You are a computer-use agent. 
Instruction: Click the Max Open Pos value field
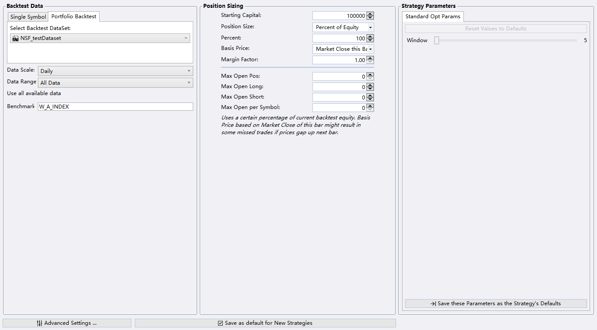click(x=339, y=76)
